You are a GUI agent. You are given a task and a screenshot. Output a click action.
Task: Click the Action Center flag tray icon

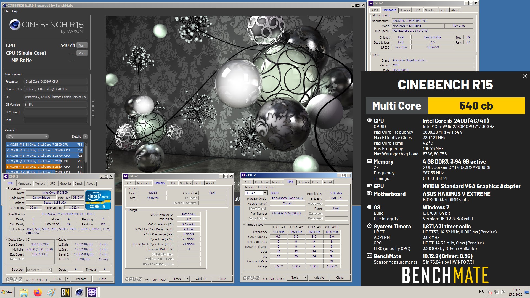503,292
